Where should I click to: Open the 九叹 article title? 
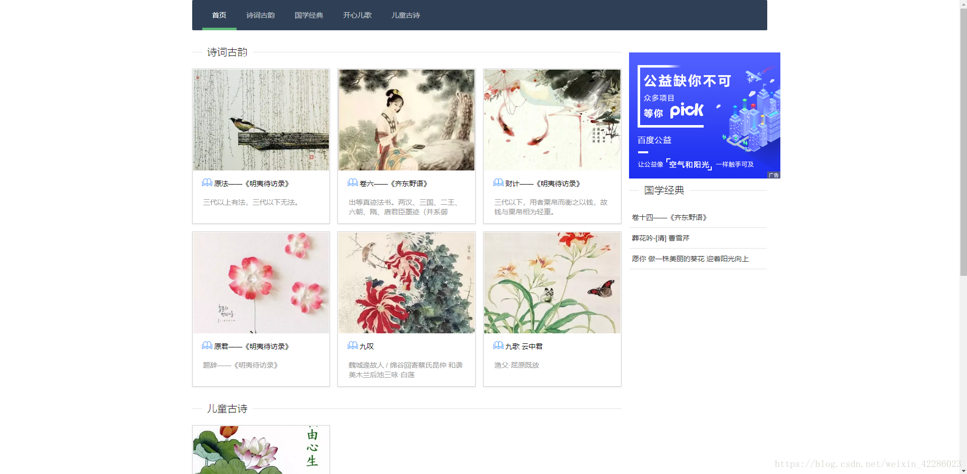point(367,346)
